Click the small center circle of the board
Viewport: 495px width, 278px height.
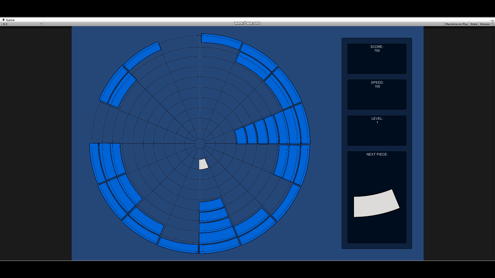pos(200,144)
